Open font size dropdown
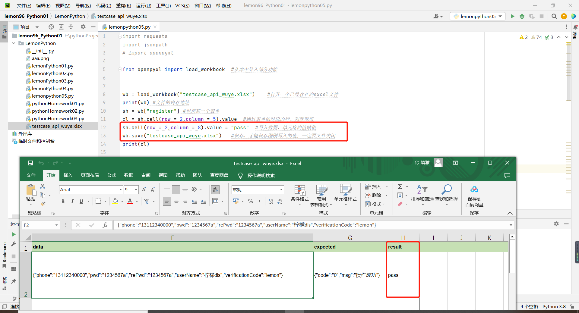 [136, 190]
